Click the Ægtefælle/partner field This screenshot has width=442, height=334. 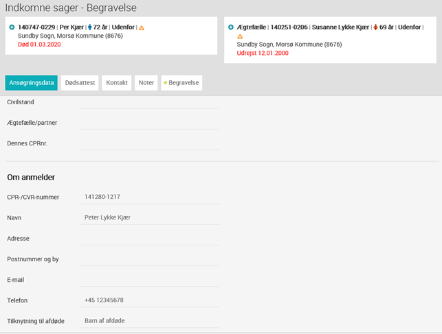pos(149,123)
